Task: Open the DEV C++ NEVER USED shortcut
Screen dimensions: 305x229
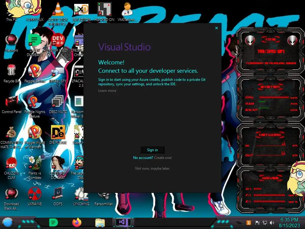Action: [58, 43]
